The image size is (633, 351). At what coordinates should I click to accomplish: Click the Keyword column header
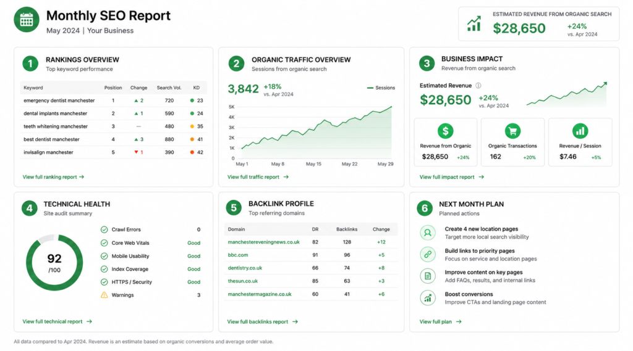(x=33, y=88)
